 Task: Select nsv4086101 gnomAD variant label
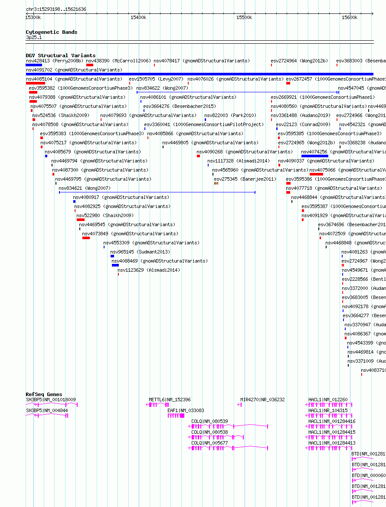click(188, 97)
